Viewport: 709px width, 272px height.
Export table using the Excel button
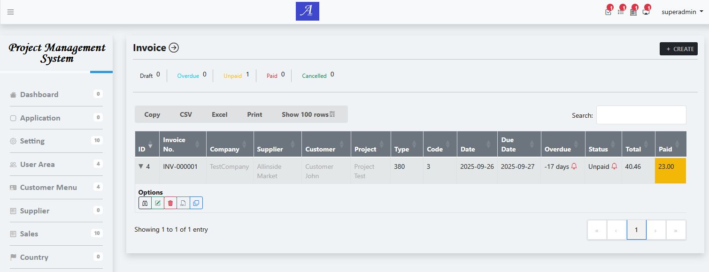click(x=219, y=114)
